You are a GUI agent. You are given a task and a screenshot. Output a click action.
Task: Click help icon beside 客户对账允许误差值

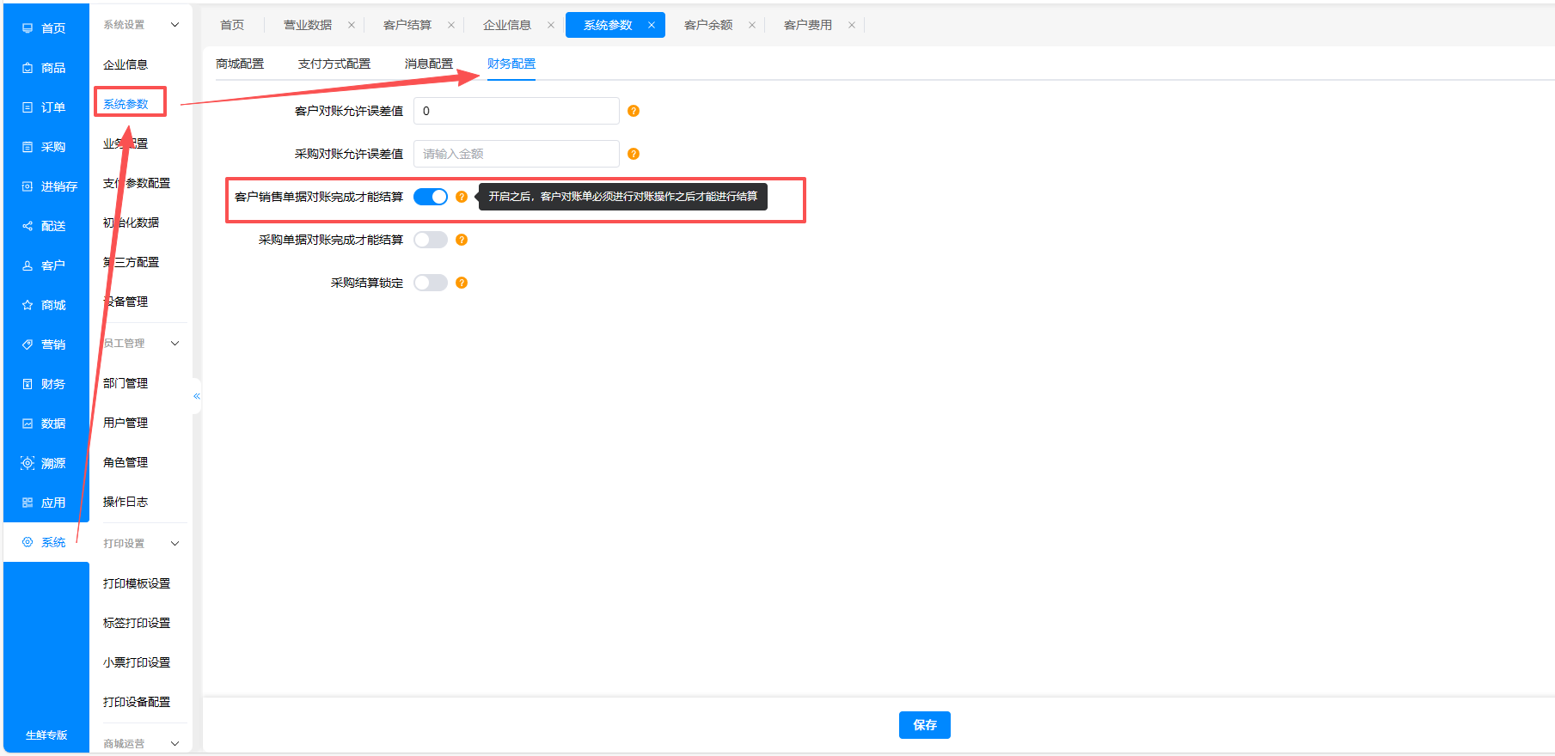point(634,111)
